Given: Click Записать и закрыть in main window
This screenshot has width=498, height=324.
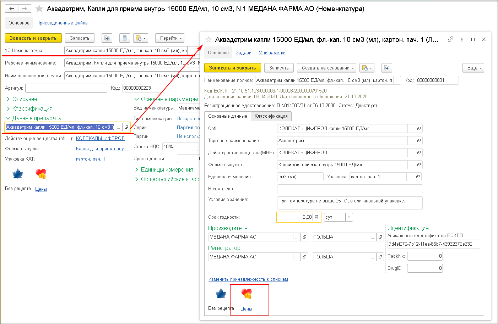Looking at the screenshot, I should 33,38.
